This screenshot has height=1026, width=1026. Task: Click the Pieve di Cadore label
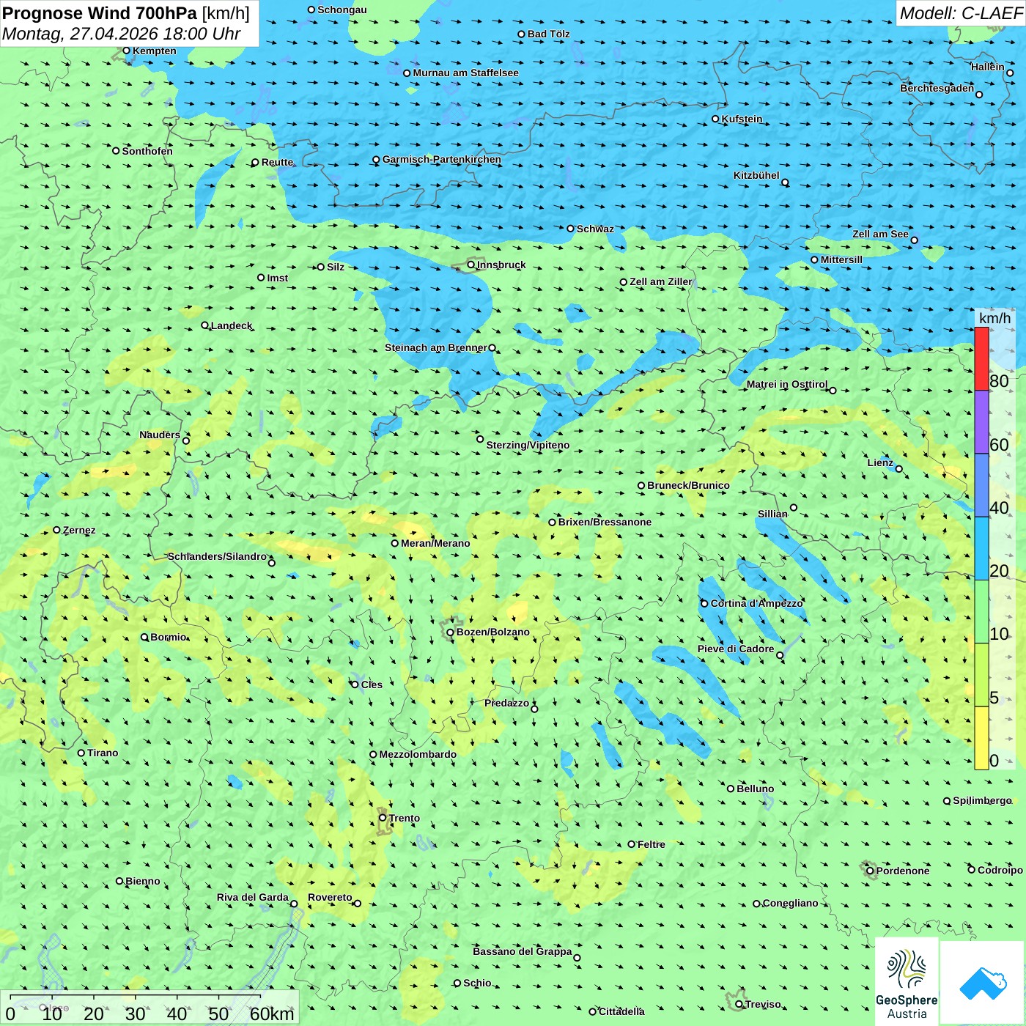735,649
